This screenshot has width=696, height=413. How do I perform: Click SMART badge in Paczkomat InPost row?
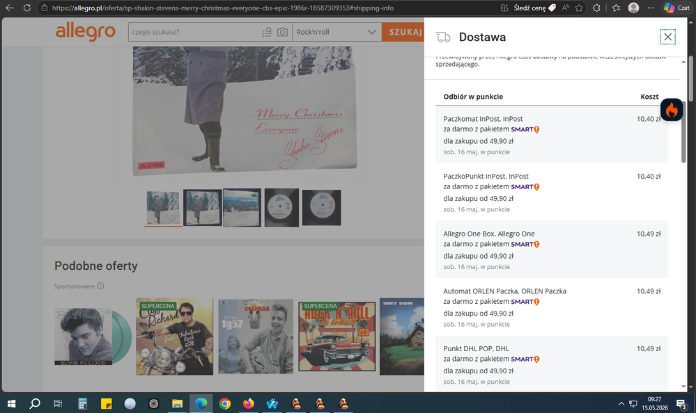525,129
